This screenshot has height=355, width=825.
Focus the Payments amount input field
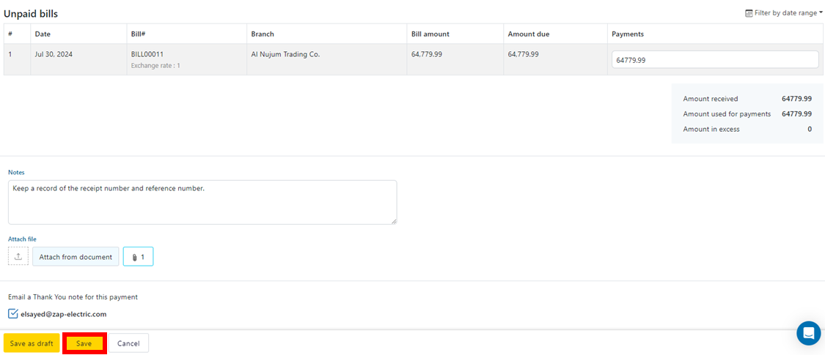[714, 60]
